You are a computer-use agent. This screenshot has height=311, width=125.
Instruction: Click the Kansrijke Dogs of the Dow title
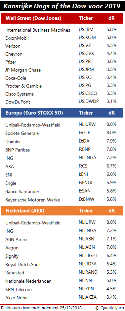coord(62,6)
